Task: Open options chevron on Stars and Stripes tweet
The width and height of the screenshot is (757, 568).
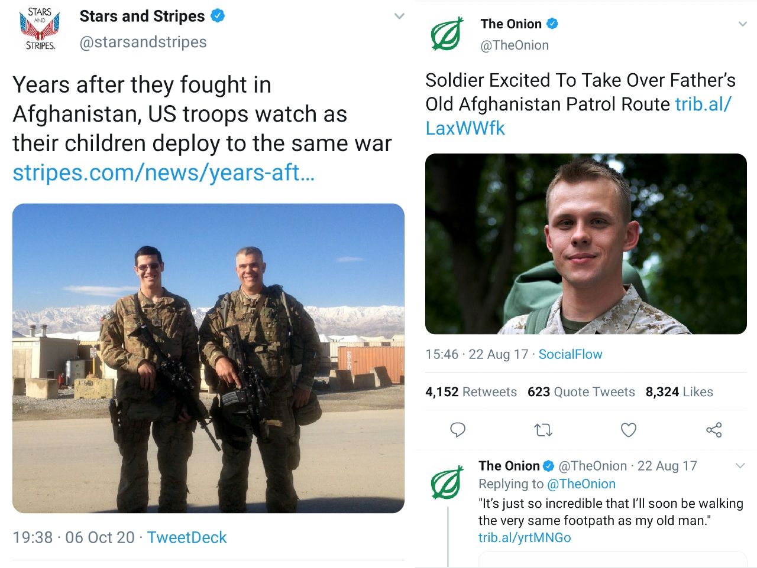Action: click(399, 16)
